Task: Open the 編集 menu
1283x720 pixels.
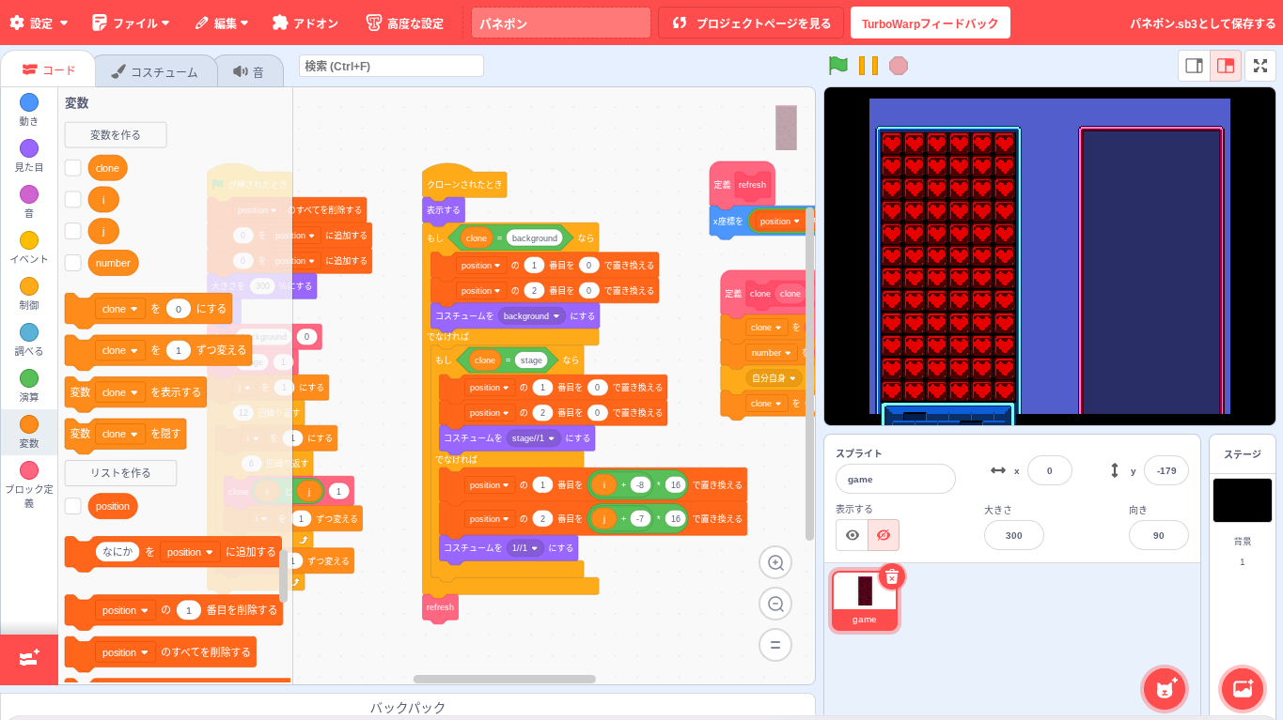Action: 222,23
